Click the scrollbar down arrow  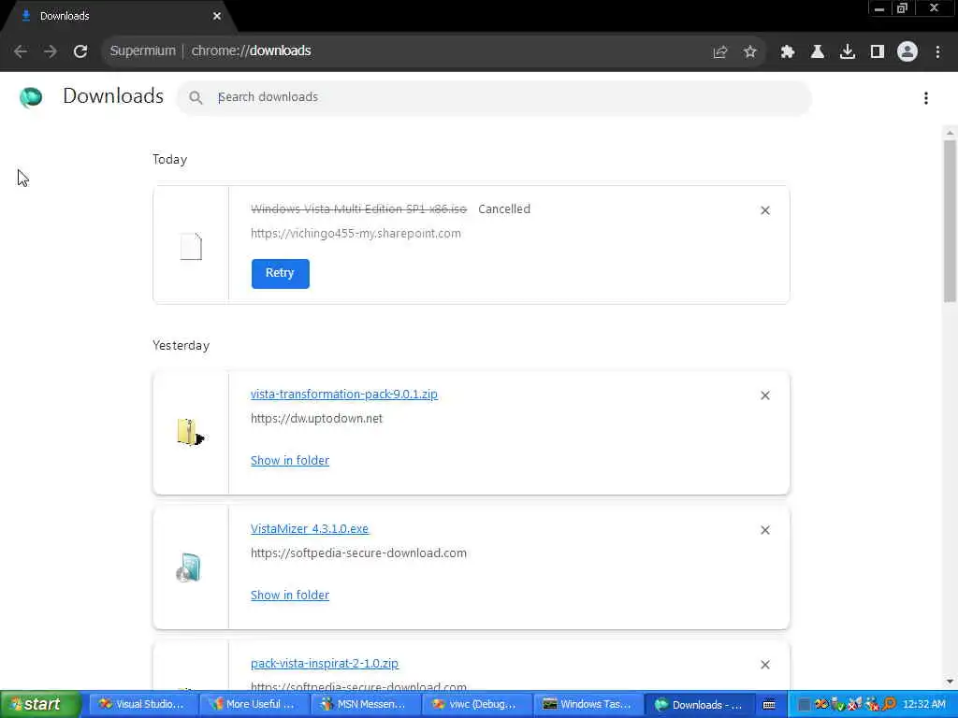click(950, 682)
